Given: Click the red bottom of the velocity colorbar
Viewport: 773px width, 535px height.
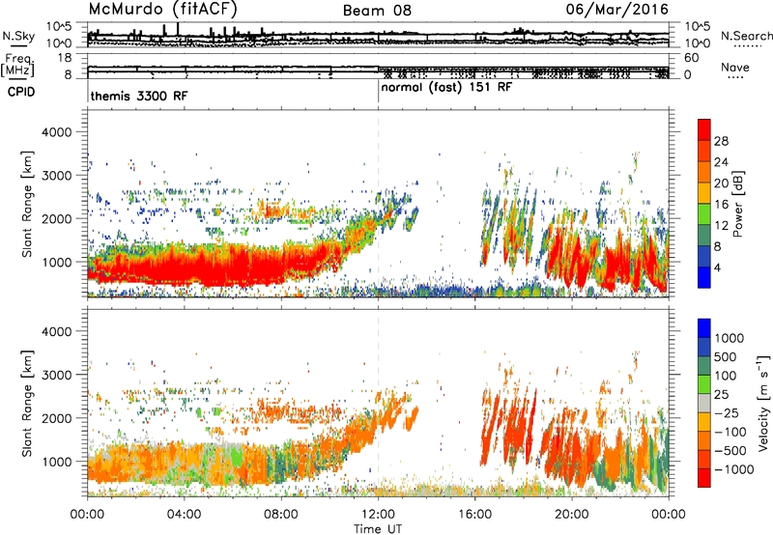Looking at the screenshot, I should tap(704, 478).
